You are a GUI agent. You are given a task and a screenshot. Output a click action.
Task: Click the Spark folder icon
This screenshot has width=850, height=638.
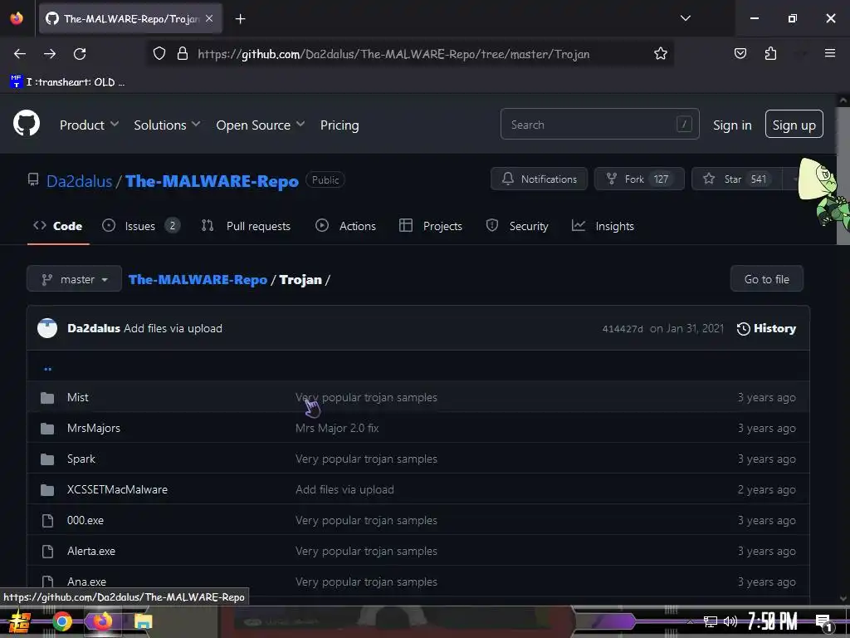pos(47,459)
